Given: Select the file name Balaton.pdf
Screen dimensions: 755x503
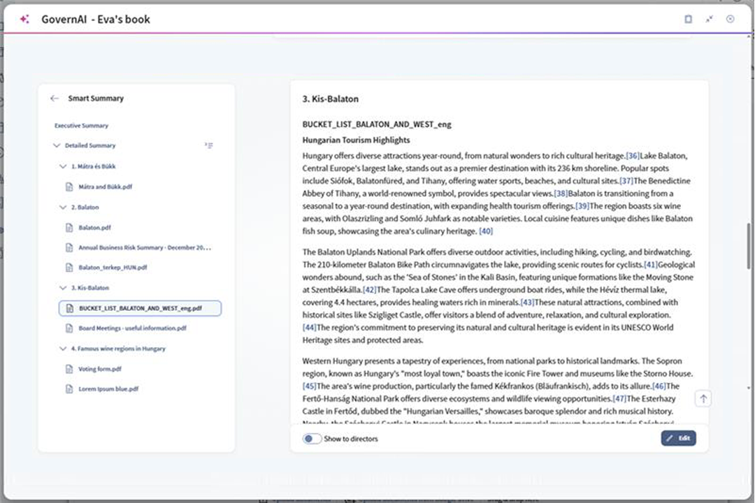Looking at the screenshot, I should [x=95, y=227].
